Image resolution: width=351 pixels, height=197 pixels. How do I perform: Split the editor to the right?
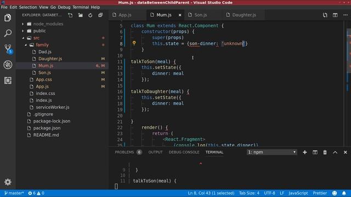tap(335, 15)
